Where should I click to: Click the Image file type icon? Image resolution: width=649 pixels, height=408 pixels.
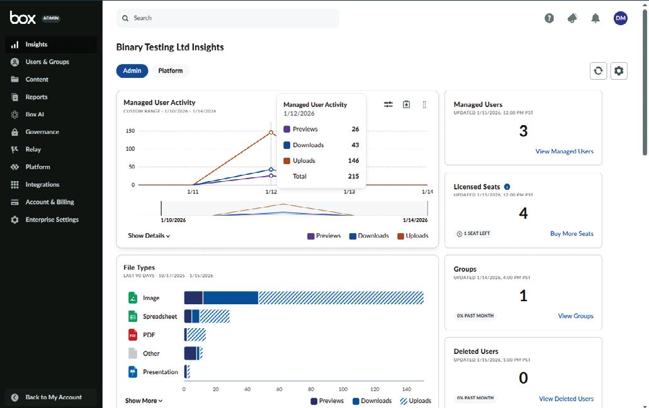(x=132, y=297)
